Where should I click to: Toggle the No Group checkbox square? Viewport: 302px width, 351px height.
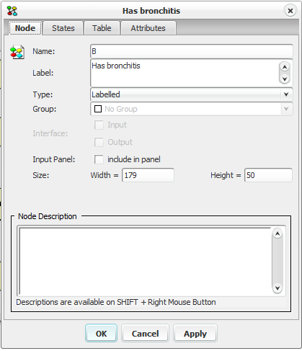(x=98, y=109)
